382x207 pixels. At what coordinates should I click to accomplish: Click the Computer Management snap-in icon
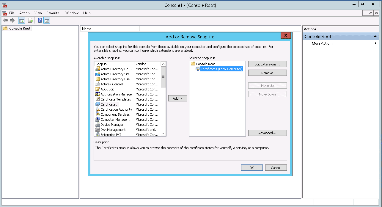(x=98, y=120)
